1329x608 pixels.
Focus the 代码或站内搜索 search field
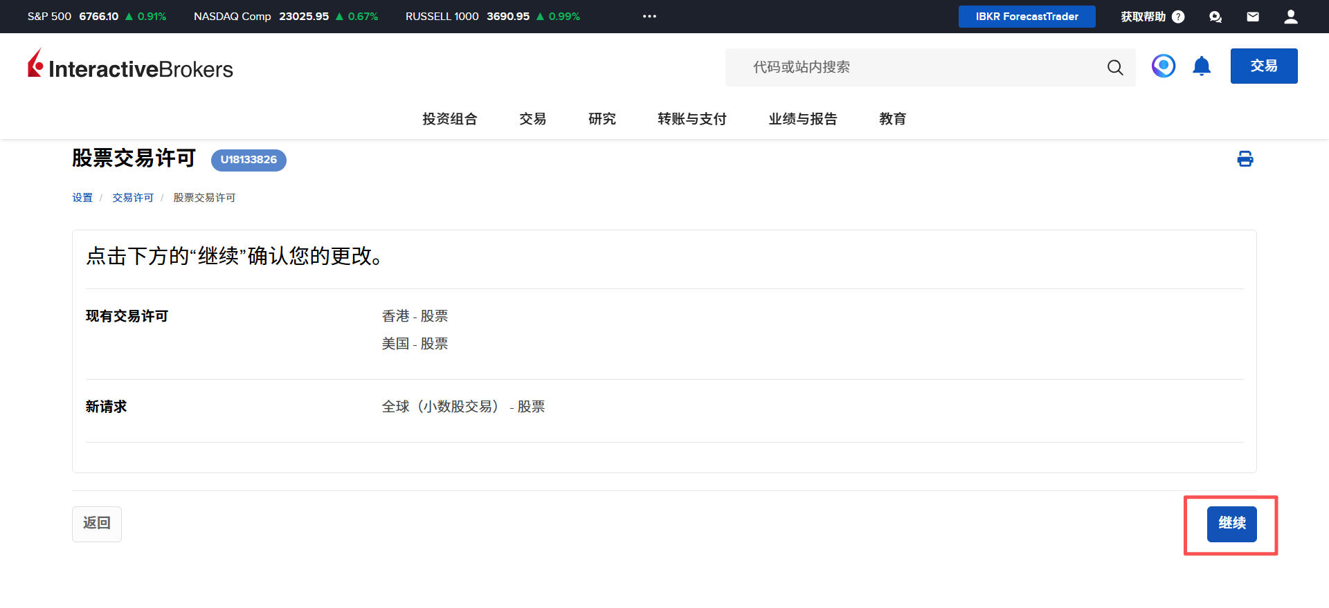point(914,67)
